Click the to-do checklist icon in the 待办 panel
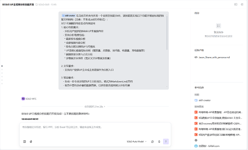The image size is (248, 150). 219,26
